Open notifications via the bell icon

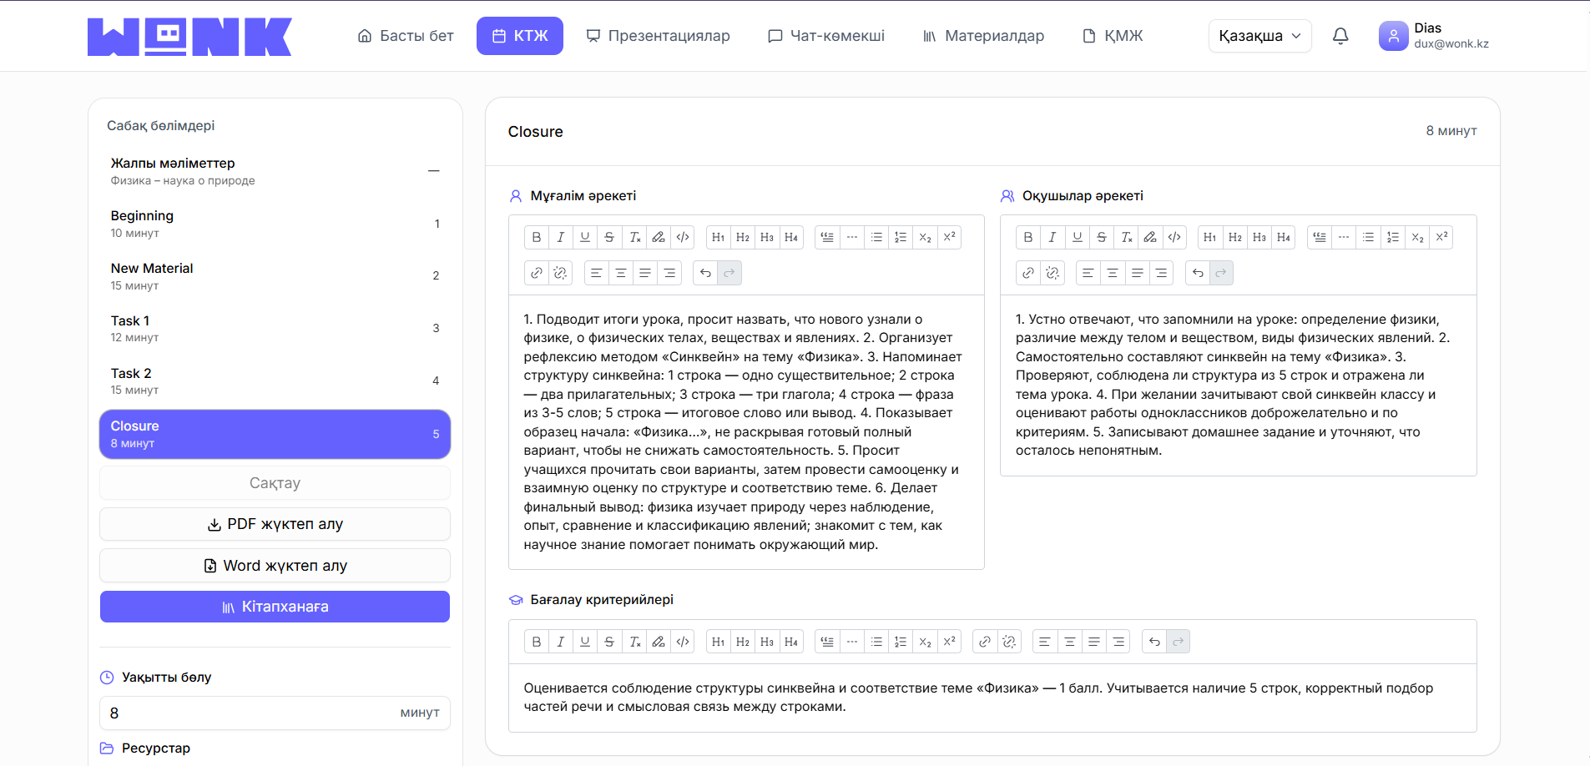tap(1340, 36)
